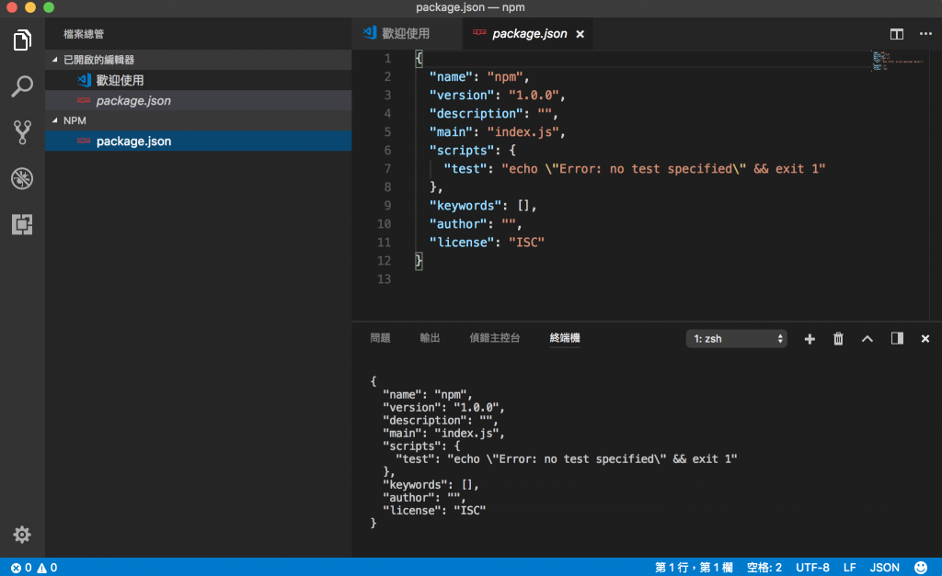This screenshot has height=576, width=942.
Task: Select the 1: zsh terminal dropdown
Action: (736, 338)
